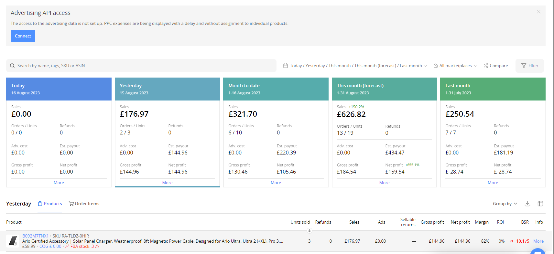
Task: Sort by BSR column header
Action: click(525, 222)
